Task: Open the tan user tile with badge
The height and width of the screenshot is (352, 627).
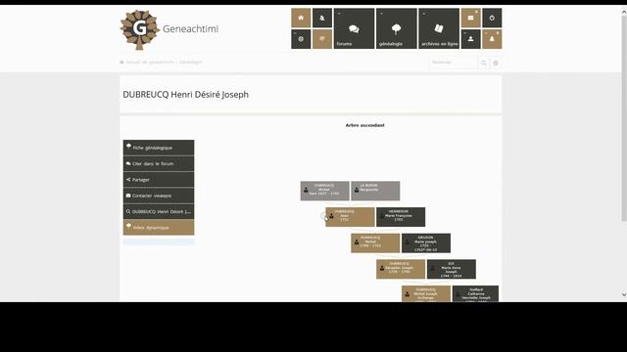Action: click(x=492, y=39)
